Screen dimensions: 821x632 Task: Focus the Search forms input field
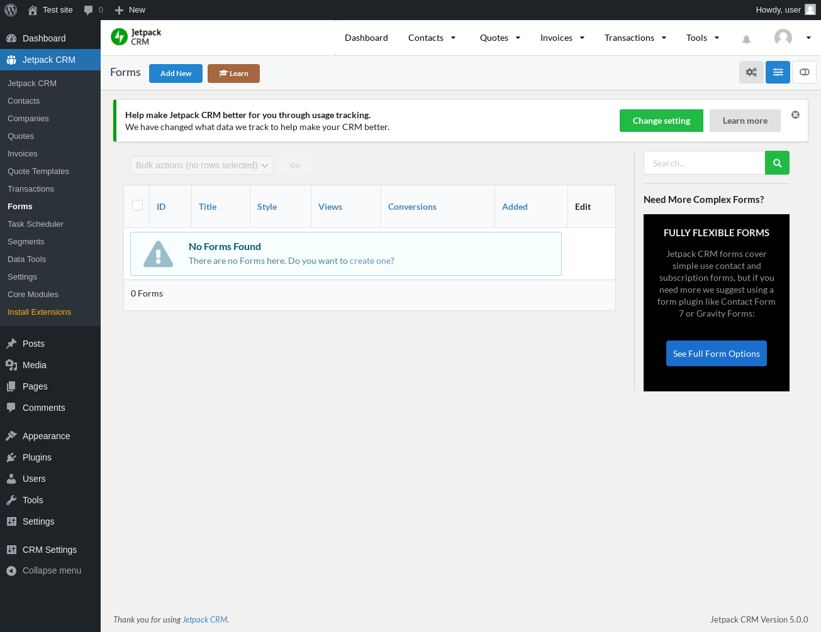click(x=704, y=163)
